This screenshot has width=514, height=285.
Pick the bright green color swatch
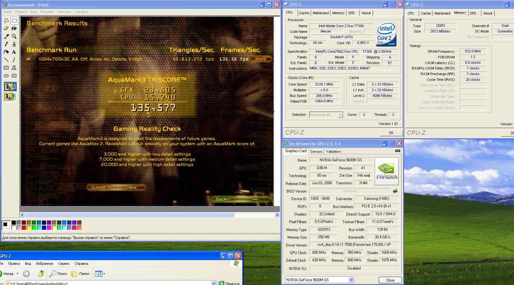[x=34, y=228]
